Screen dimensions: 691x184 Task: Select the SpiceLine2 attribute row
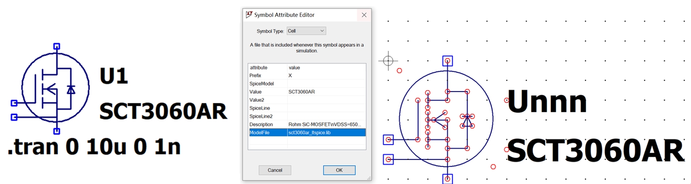pos(306,116)
